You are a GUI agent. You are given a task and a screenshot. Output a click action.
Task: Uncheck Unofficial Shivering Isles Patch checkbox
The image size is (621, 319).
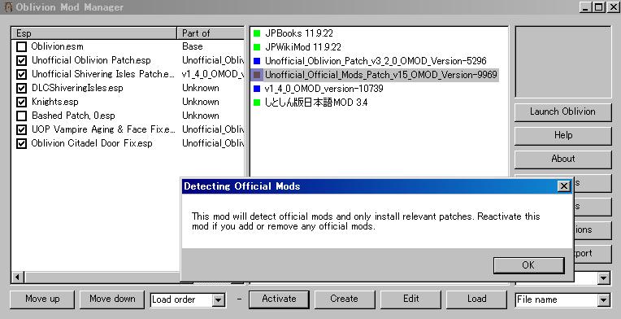(21, 75)
